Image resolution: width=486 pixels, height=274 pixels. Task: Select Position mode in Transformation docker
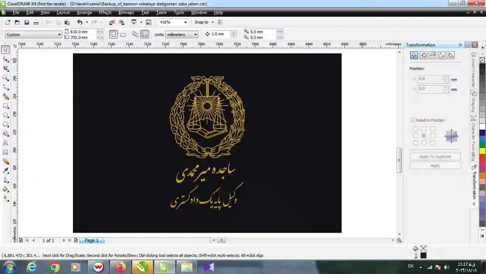pos(414,55)
